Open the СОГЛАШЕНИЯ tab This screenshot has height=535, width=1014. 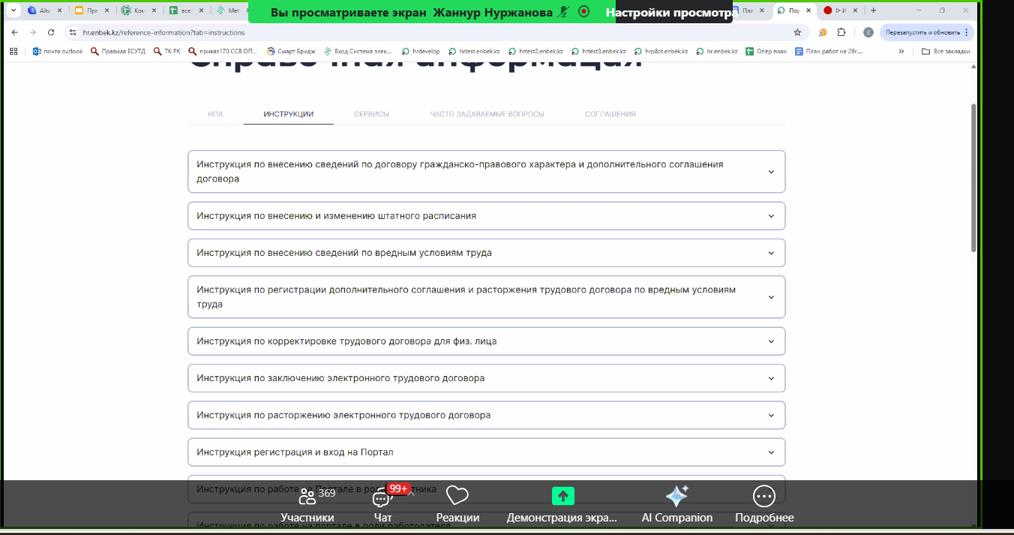point(610,114)
